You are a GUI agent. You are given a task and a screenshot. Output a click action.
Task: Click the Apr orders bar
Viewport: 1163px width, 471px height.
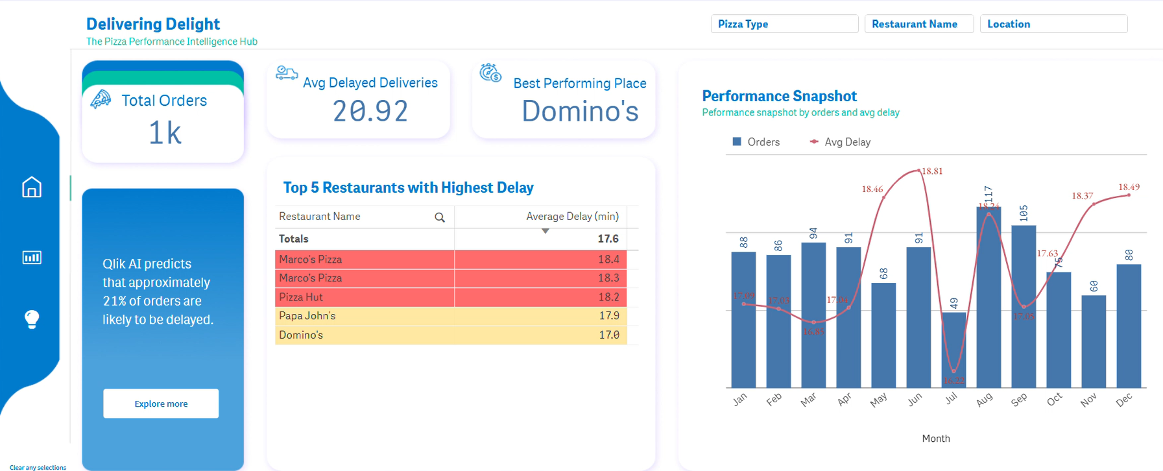[x=848, y=318]
